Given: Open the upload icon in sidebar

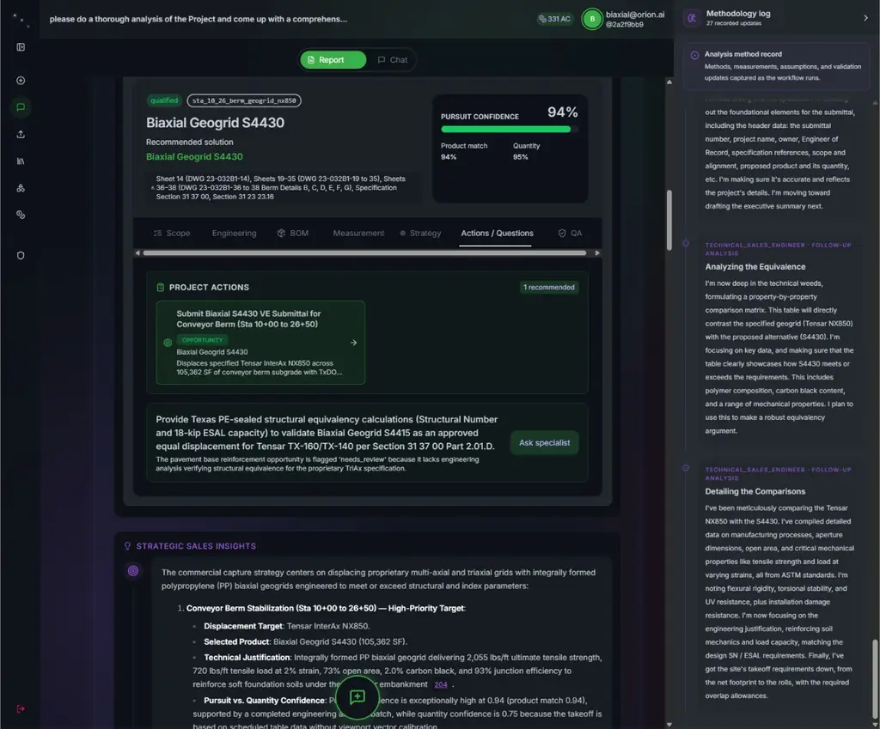Looking at the screenshot, I should pos(21,134).
